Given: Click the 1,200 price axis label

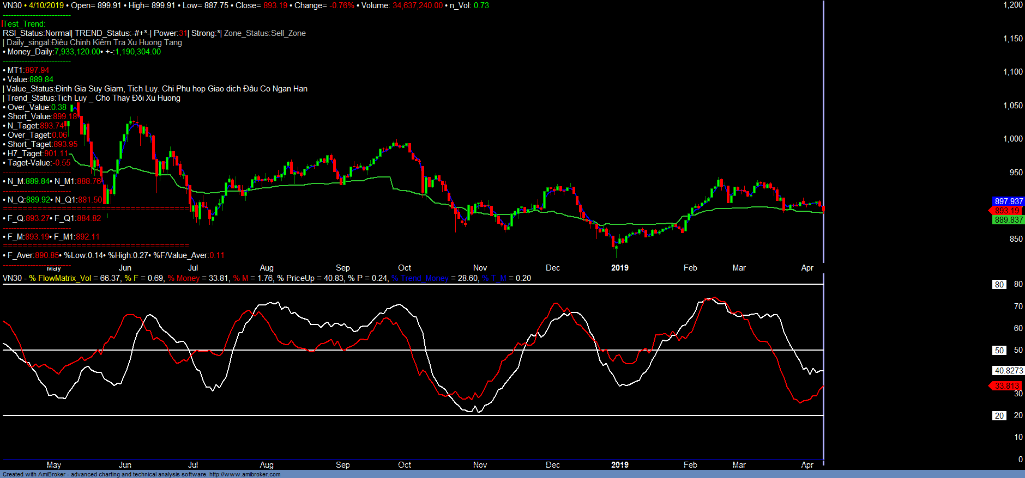Looking at the screenshot, I should [1012, 5].
